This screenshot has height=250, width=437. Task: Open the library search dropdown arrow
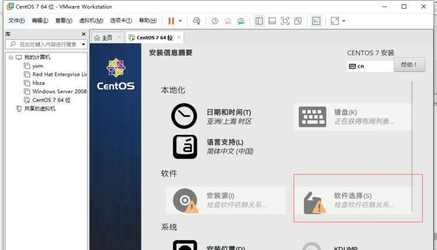(83, 44)
